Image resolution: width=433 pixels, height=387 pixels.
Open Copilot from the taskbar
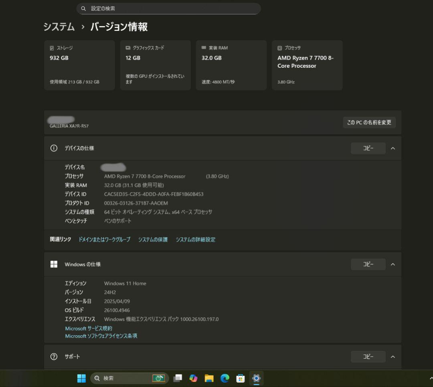[x=193, y=378]
